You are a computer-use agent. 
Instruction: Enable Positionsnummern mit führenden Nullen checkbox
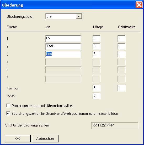click(8, 106)
